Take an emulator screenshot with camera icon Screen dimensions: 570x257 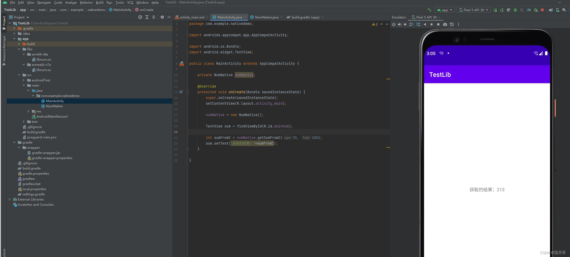tap(445, 24)
